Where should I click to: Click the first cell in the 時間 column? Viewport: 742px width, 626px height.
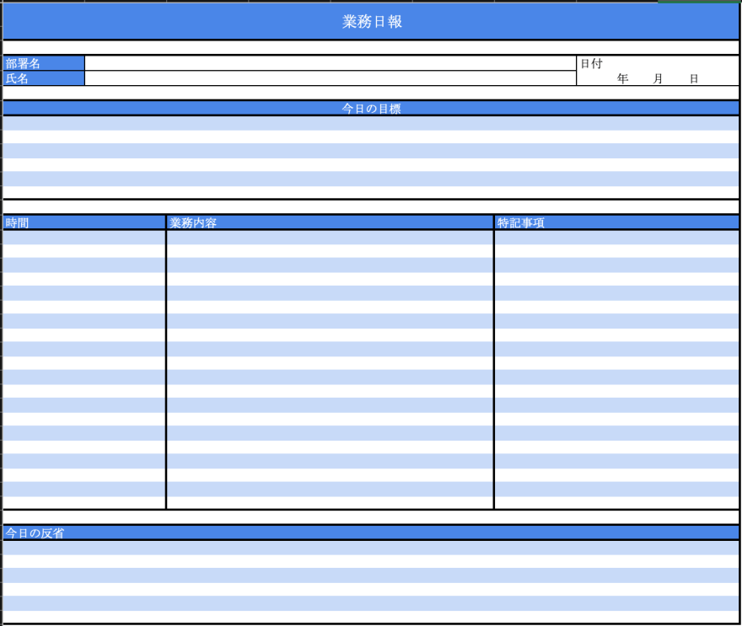tap(84, 237)
